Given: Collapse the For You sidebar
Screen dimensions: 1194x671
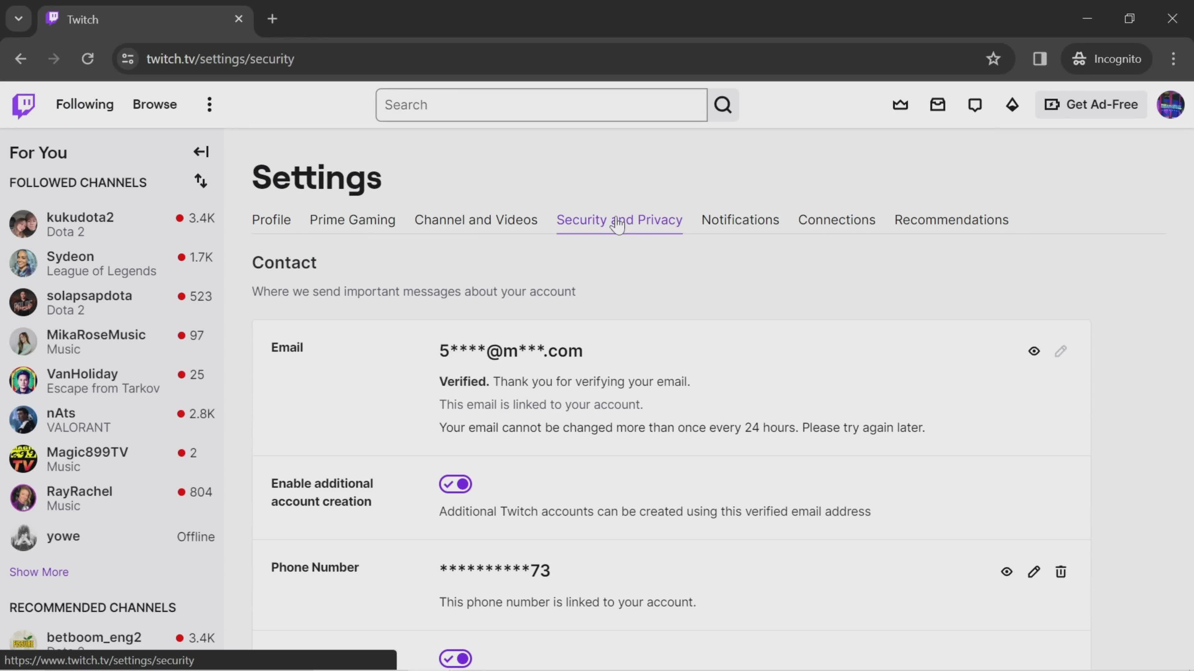Looking at the screenshot, I should [x=201, y=152].
